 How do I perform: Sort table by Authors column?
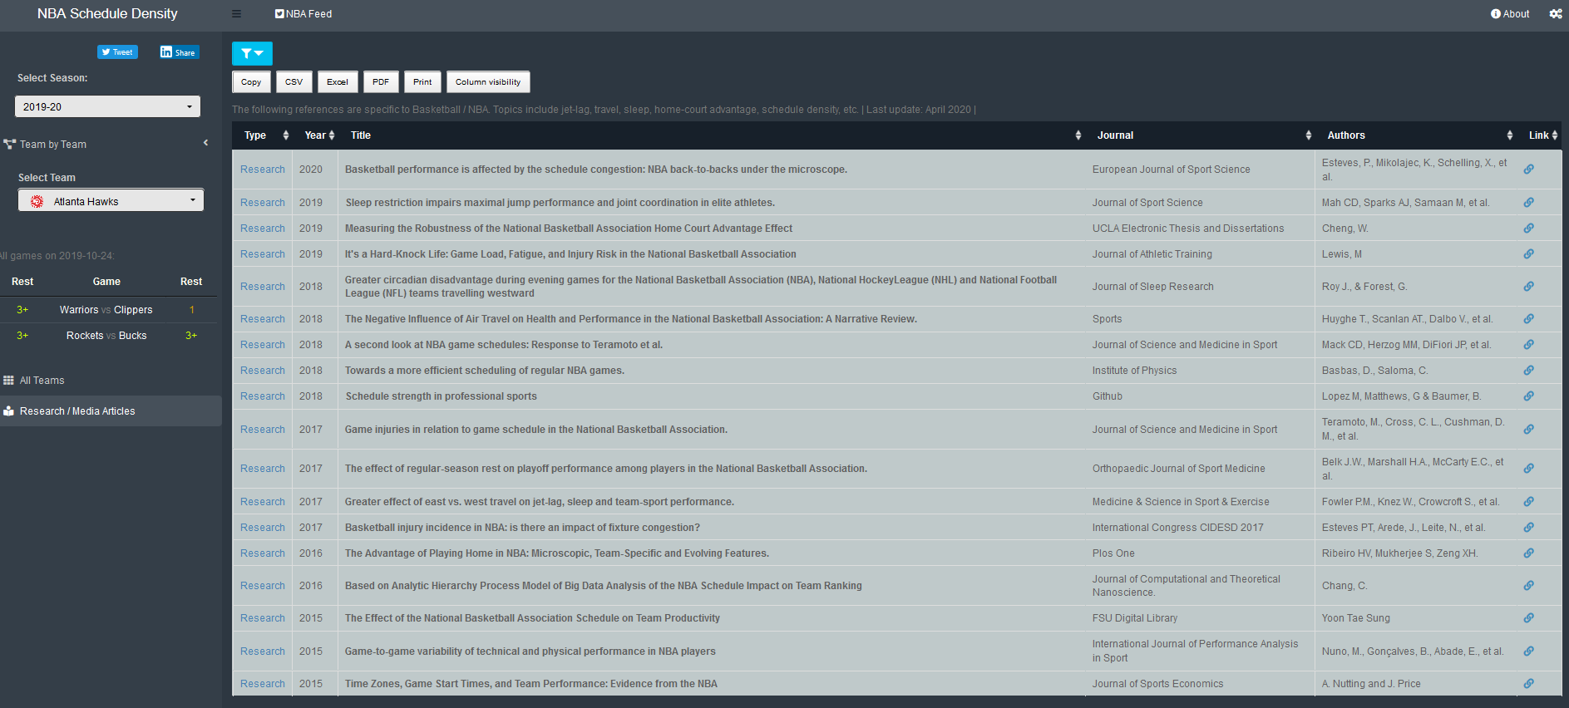[1416, 135]
